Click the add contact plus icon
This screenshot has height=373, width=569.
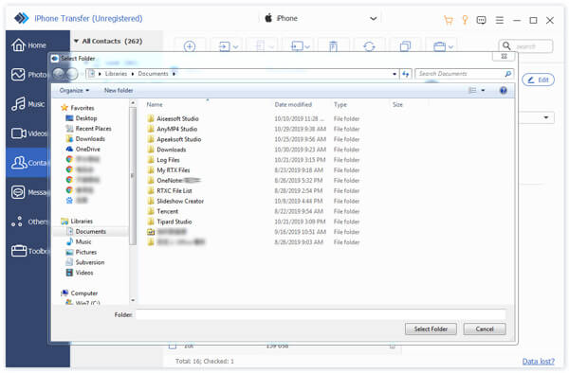pos(190,46)
